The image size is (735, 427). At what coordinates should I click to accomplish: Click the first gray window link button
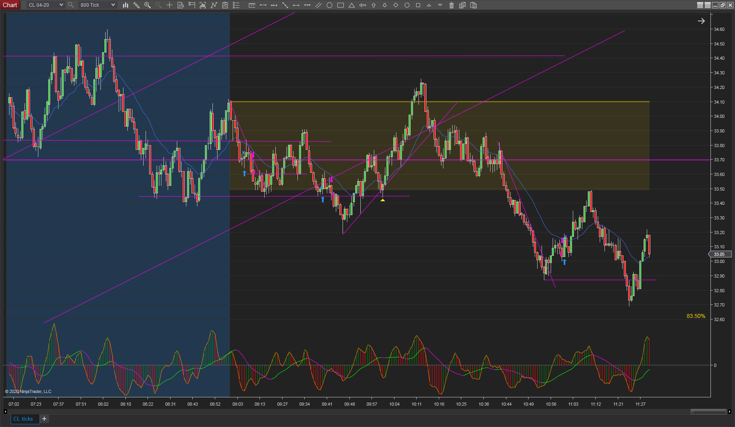point(700,5)
